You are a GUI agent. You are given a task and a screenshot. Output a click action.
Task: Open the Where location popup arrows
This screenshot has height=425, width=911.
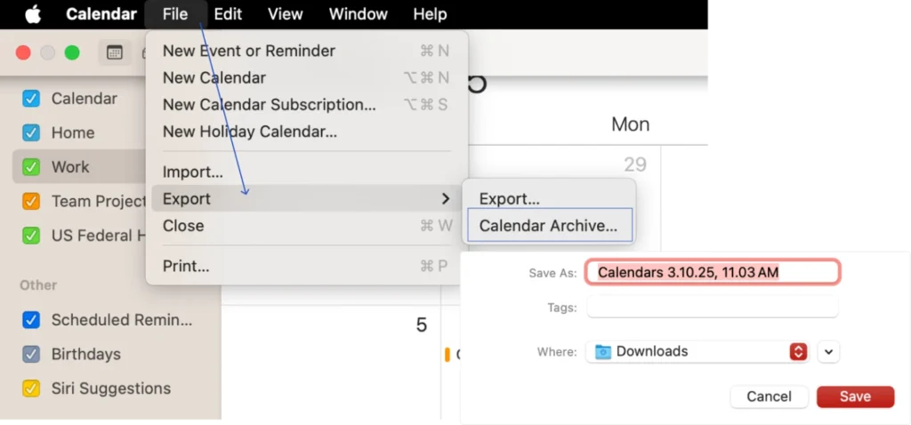click(798, 352)
